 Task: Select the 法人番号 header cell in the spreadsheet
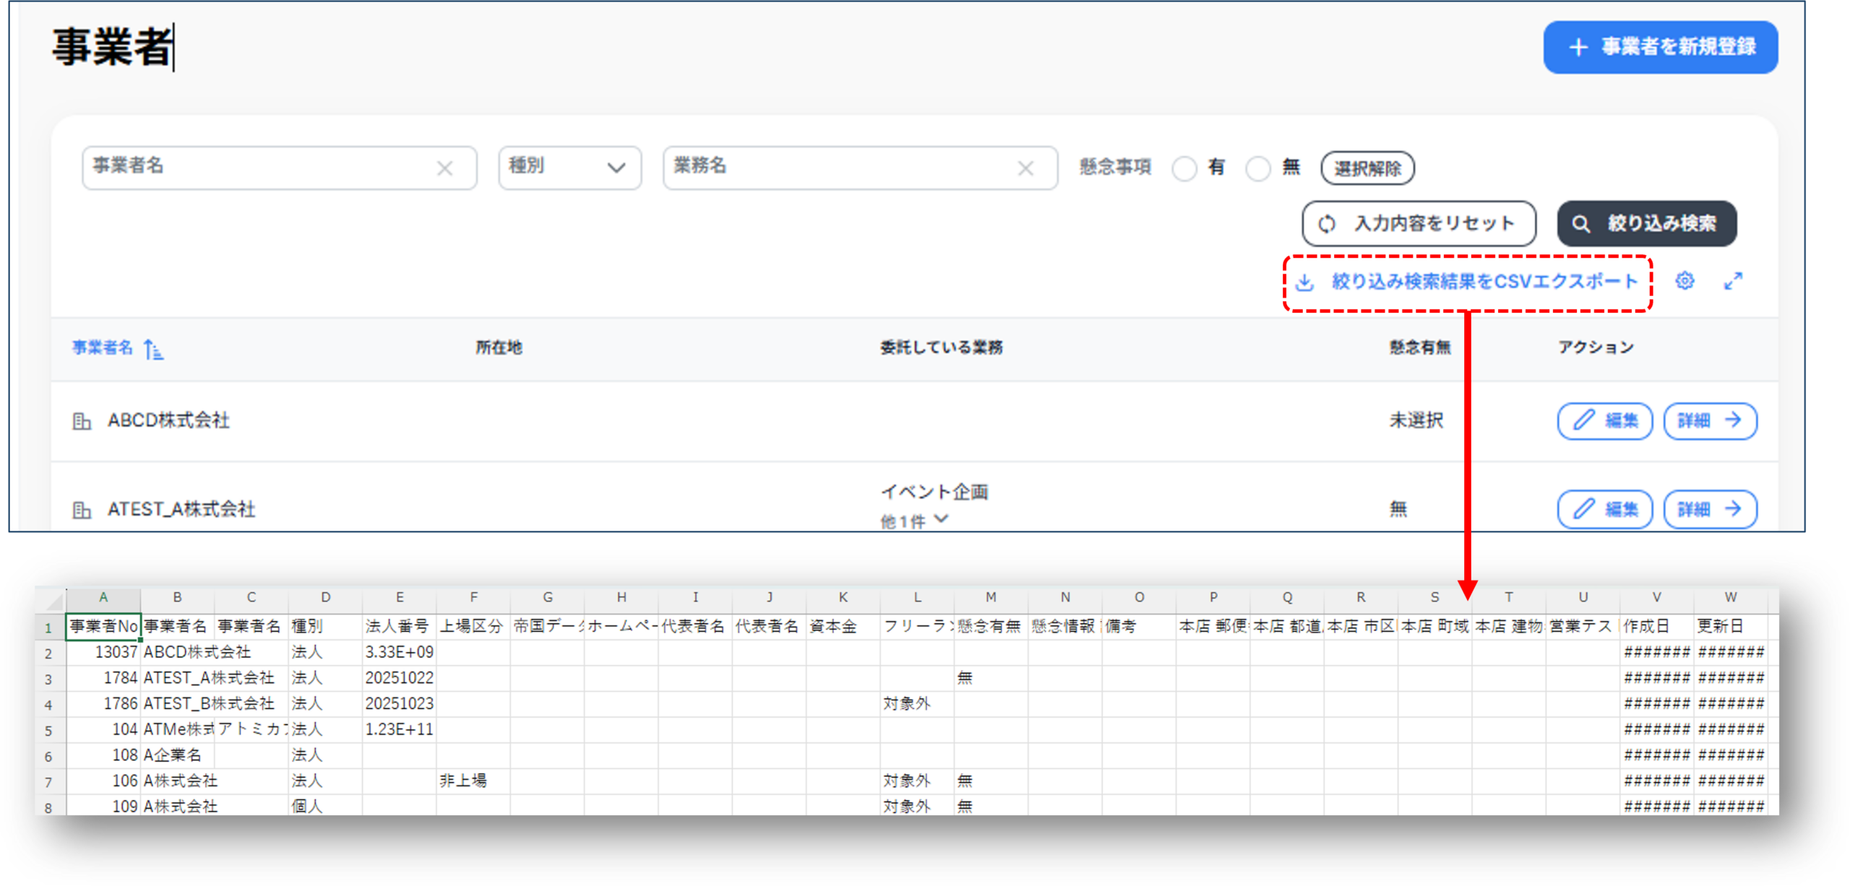[399, 626]
